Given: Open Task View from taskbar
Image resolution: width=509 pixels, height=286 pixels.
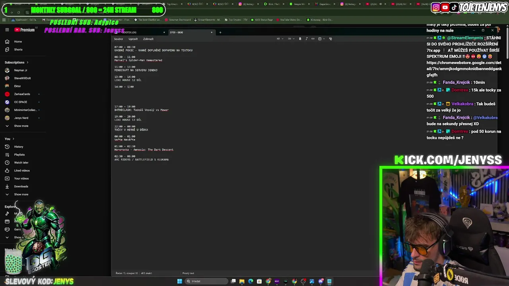Looking at the screenshot, I should point(233,281).
